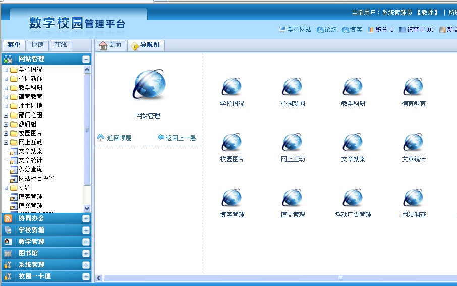Click the 文章搜索 page icon in the tree
The image size is (457, 286).
(14, 152)
